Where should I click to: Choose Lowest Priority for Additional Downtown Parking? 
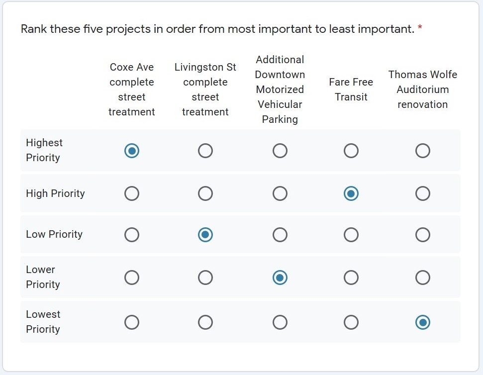click(280, 322)
